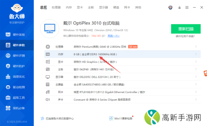The height and width of the screenshot is (126, 207).
Task: Click the network card row icon
Action: coord(48,92)
